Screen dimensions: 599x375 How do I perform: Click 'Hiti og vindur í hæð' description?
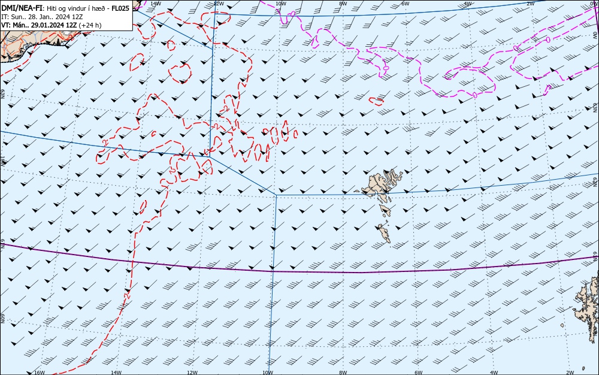[x=75, y=8]
